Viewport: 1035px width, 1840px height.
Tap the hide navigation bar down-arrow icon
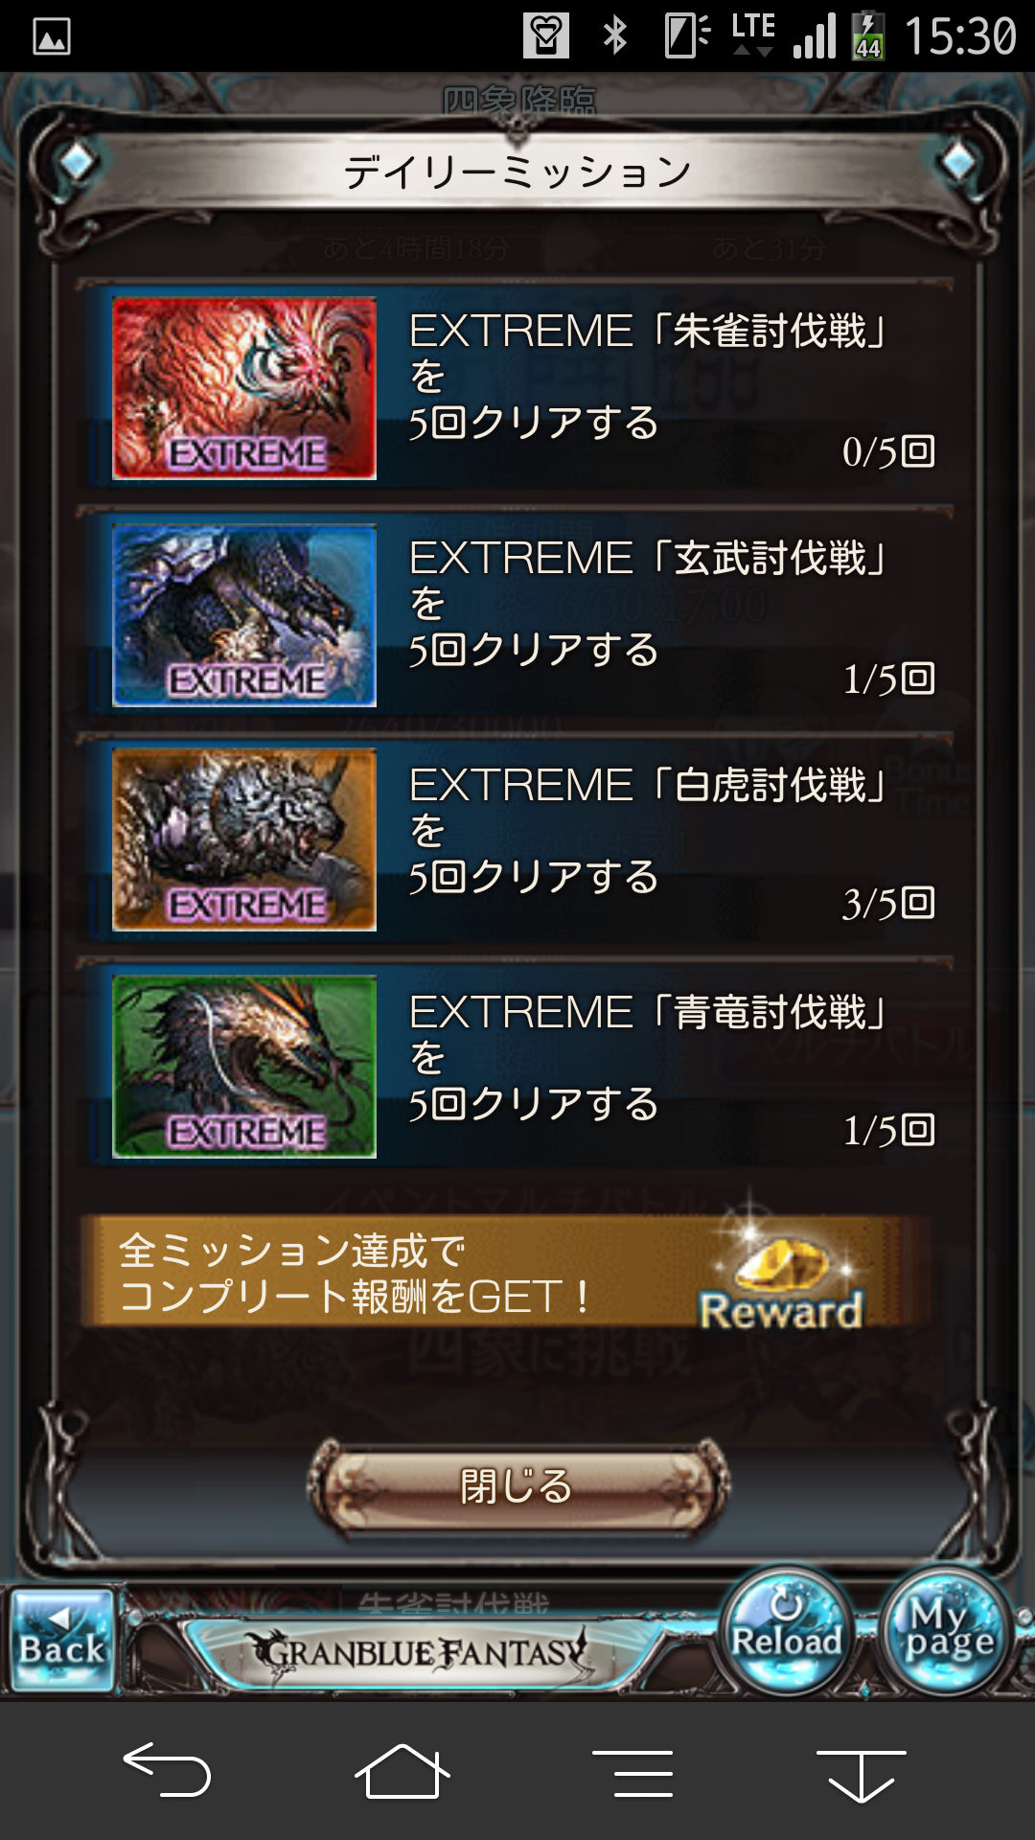coord(861,1775)
